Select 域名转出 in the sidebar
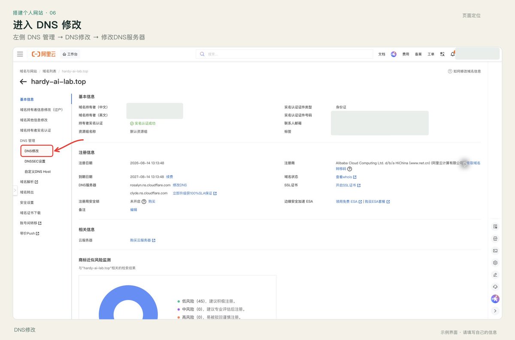Viewport: 515px width, 340px height. point(27,192)
